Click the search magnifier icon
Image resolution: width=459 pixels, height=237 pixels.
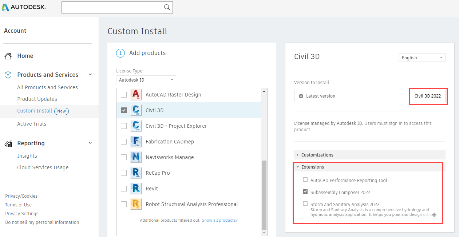167,7
